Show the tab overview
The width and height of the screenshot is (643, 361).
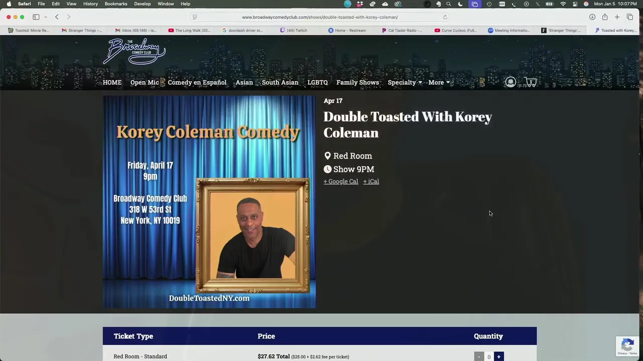pyautogui.click(x=630, y=17)
